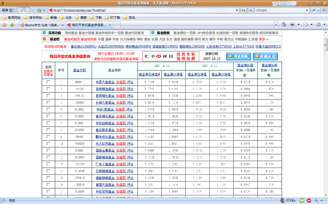Check the box for 景顺增长基金 row
The height and width of the screenshot is (204, 328).
[x=48, y=96]
